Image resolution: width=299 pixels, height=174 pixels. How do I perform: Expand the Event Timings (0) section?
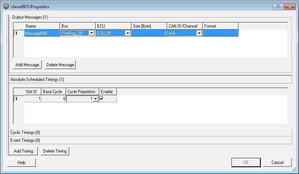tap(150, 140)
